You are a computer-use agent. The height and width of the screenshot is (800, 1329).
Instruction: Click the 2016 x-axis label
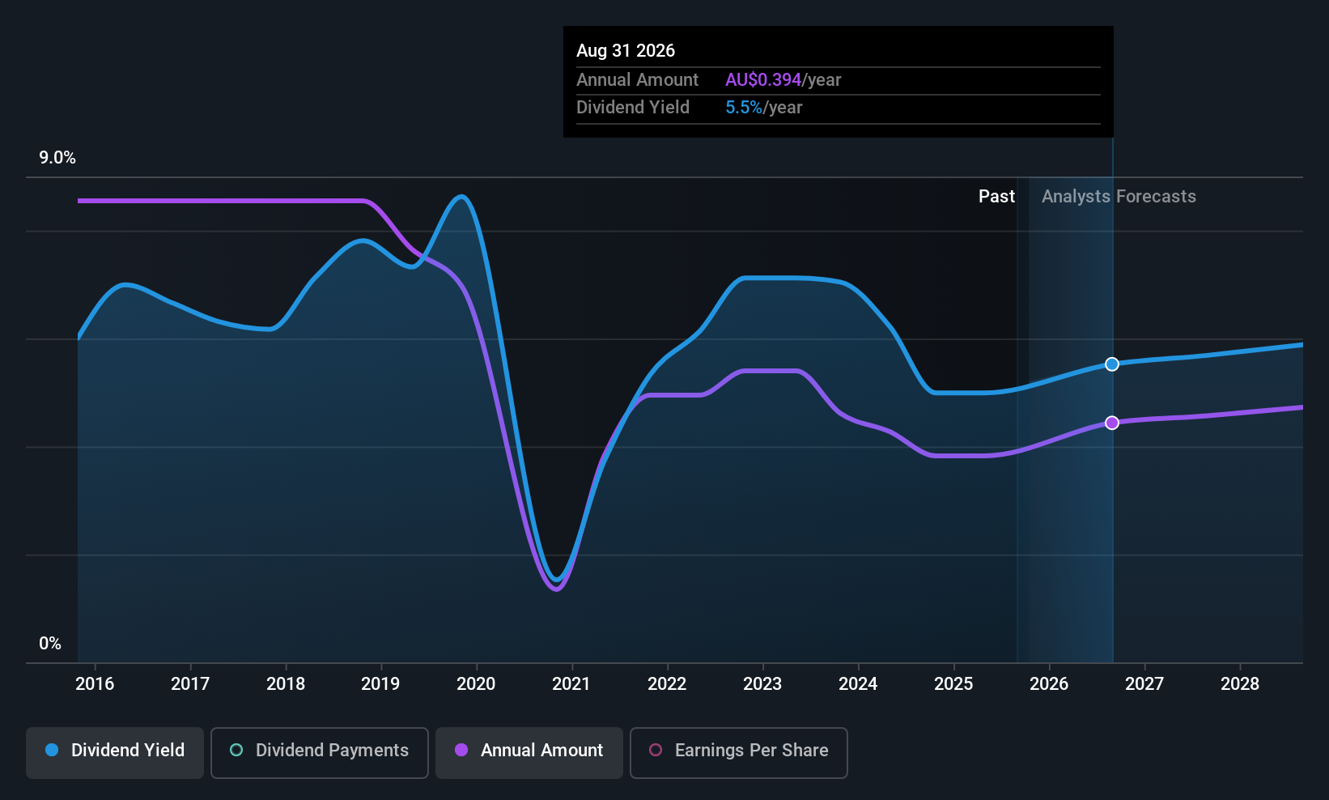point(95,684)
